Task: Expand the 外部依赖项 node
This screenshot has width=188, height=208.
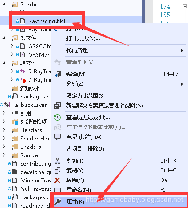Action: [4, 121]
